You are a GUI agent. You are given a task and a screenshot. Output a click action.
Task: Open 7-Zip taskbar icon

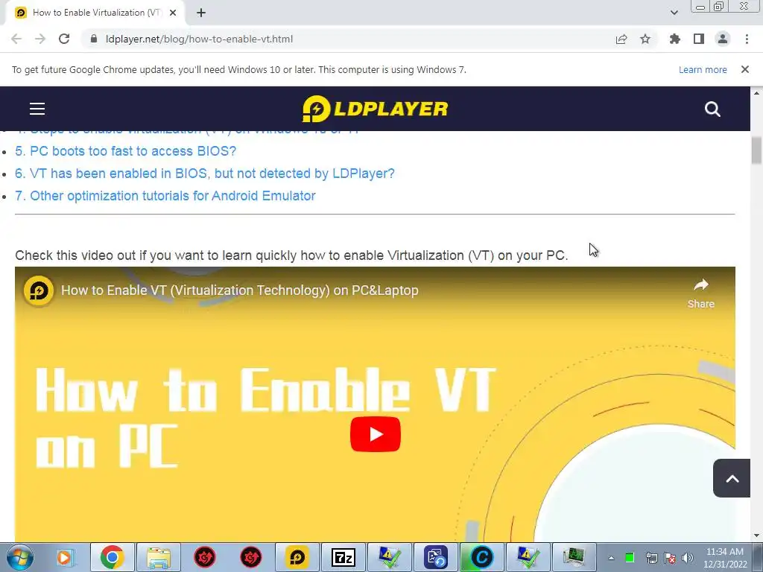coord(343,557)
